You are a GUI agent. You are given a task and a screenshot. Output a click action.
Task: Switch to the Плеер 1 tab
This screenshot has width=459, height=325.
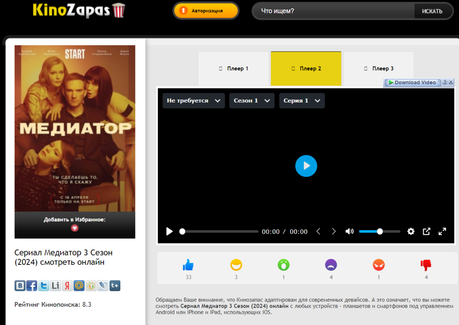point(233,69)
